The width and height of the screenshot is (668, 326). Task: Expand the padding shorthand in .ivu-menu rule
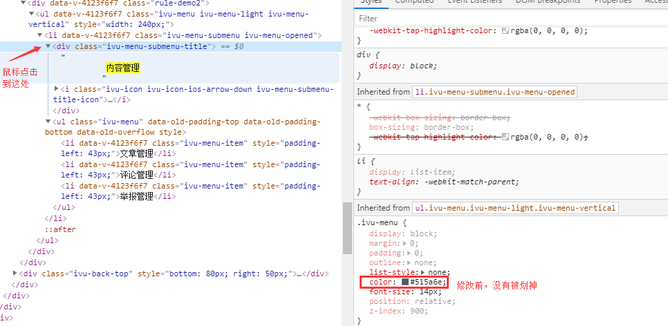[409, 253]
